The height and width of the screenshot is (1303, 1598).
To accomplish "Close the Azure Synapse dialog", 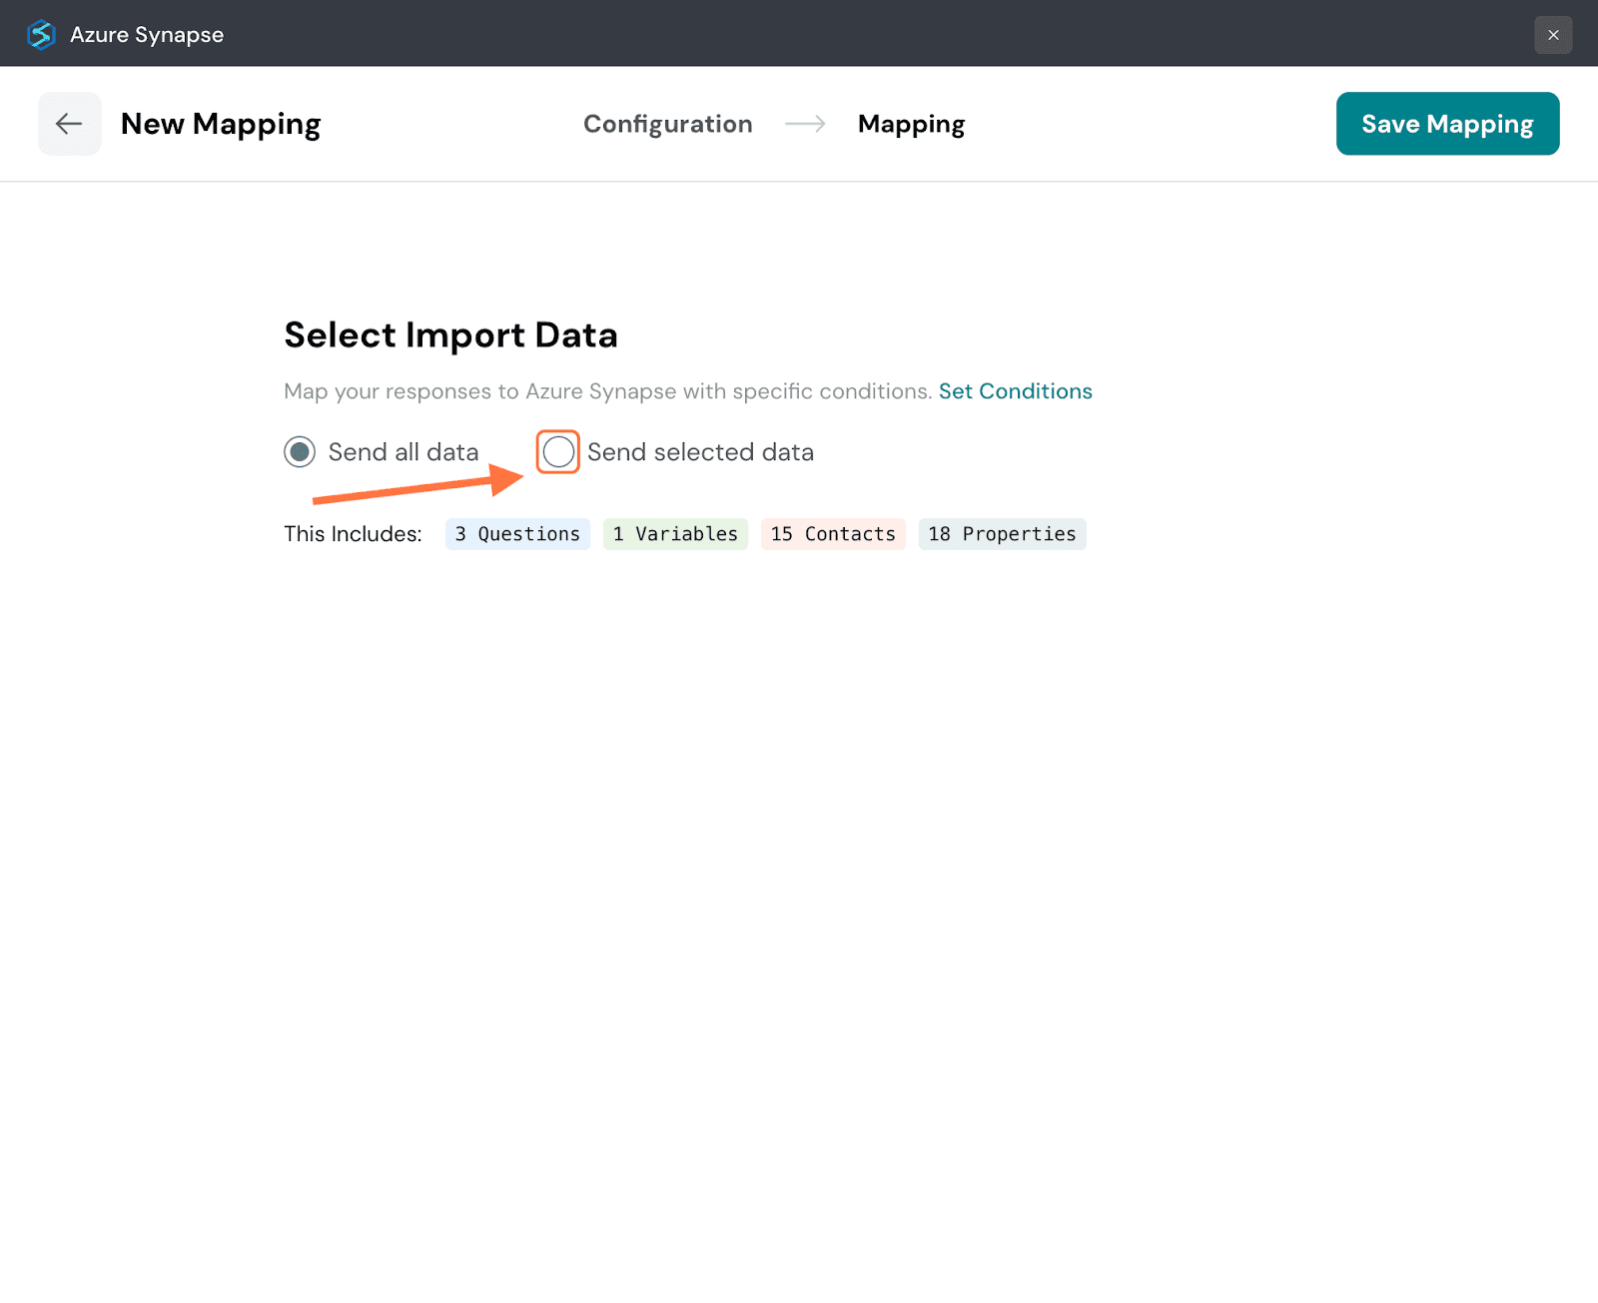I will 1552,35.
